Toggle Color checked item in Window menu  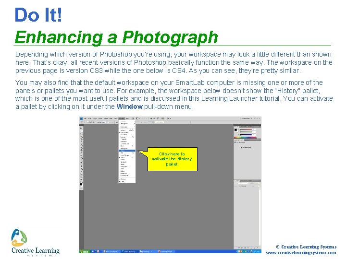tap(127, 146)
